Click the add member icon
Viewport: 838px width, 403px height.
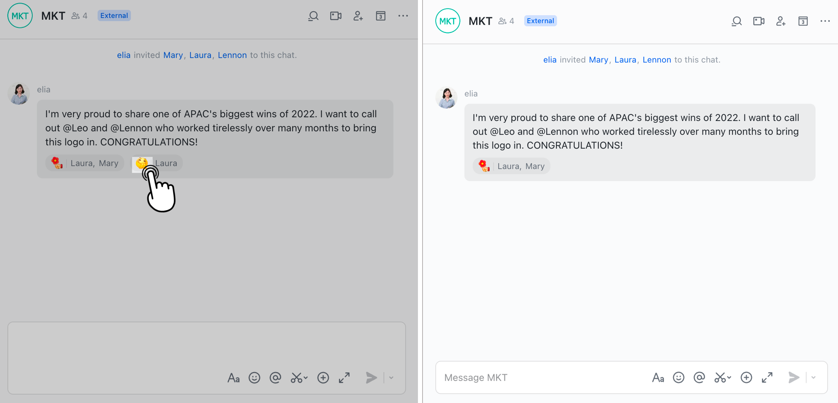click(358, 16)
